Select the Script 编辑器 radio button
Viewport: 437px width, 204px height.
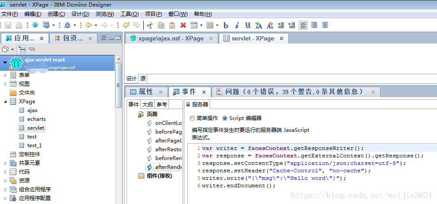coord(225,118)
